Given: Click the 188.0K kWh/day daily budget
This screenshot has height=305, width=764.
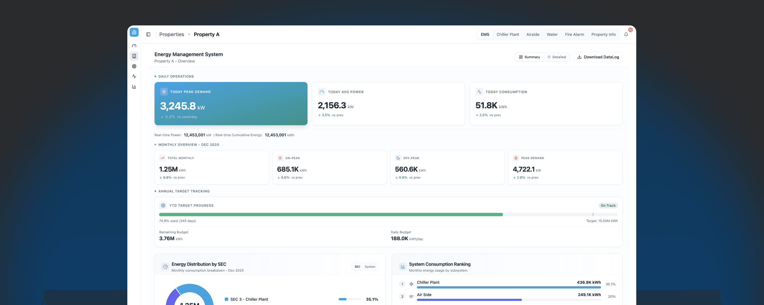Looking at the screenshot, I should point(407,239).
